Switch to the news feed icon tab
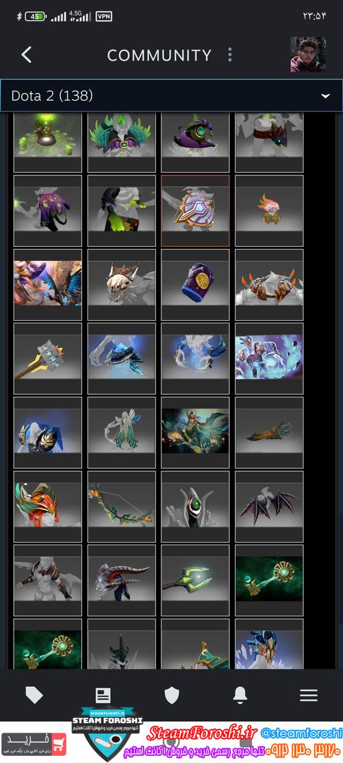The width and height of the screenshot is (343, 763). (x=103, y=695)
